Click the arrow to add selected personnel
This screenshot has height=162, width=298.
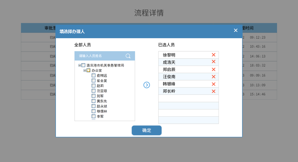tap(146, 85)
